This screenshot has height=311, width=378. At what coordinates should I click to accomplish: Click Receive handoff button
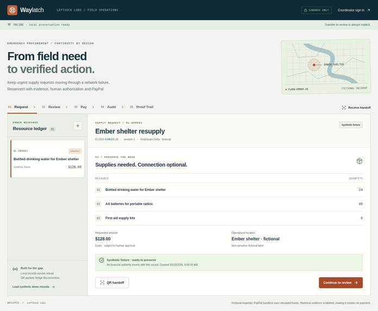tap(356, 107)
